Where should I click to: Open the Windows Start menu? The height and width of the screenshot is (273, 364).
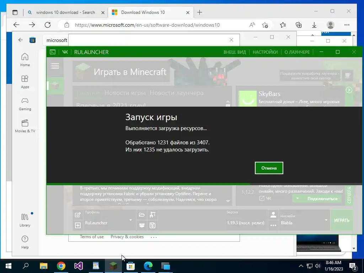9,266
